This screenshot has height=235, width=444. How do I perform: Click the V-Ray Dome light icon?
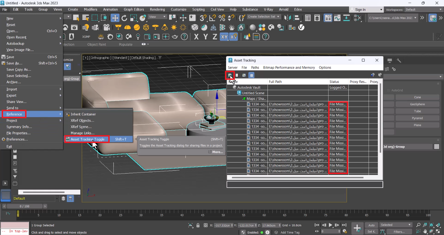127,27
